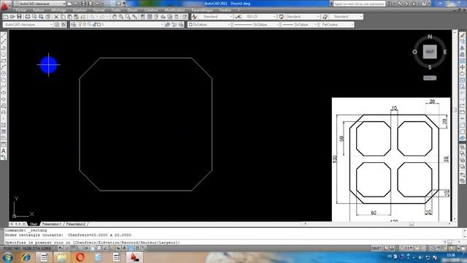Select the Mirror tool in Modify toolbar
The height and width of the screenshot is (263, 467).
[462, 48]
